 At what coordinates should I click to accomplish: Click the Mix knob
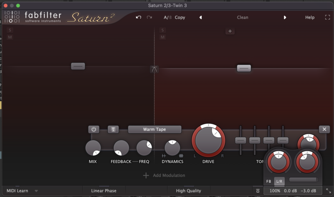(93, 148)
